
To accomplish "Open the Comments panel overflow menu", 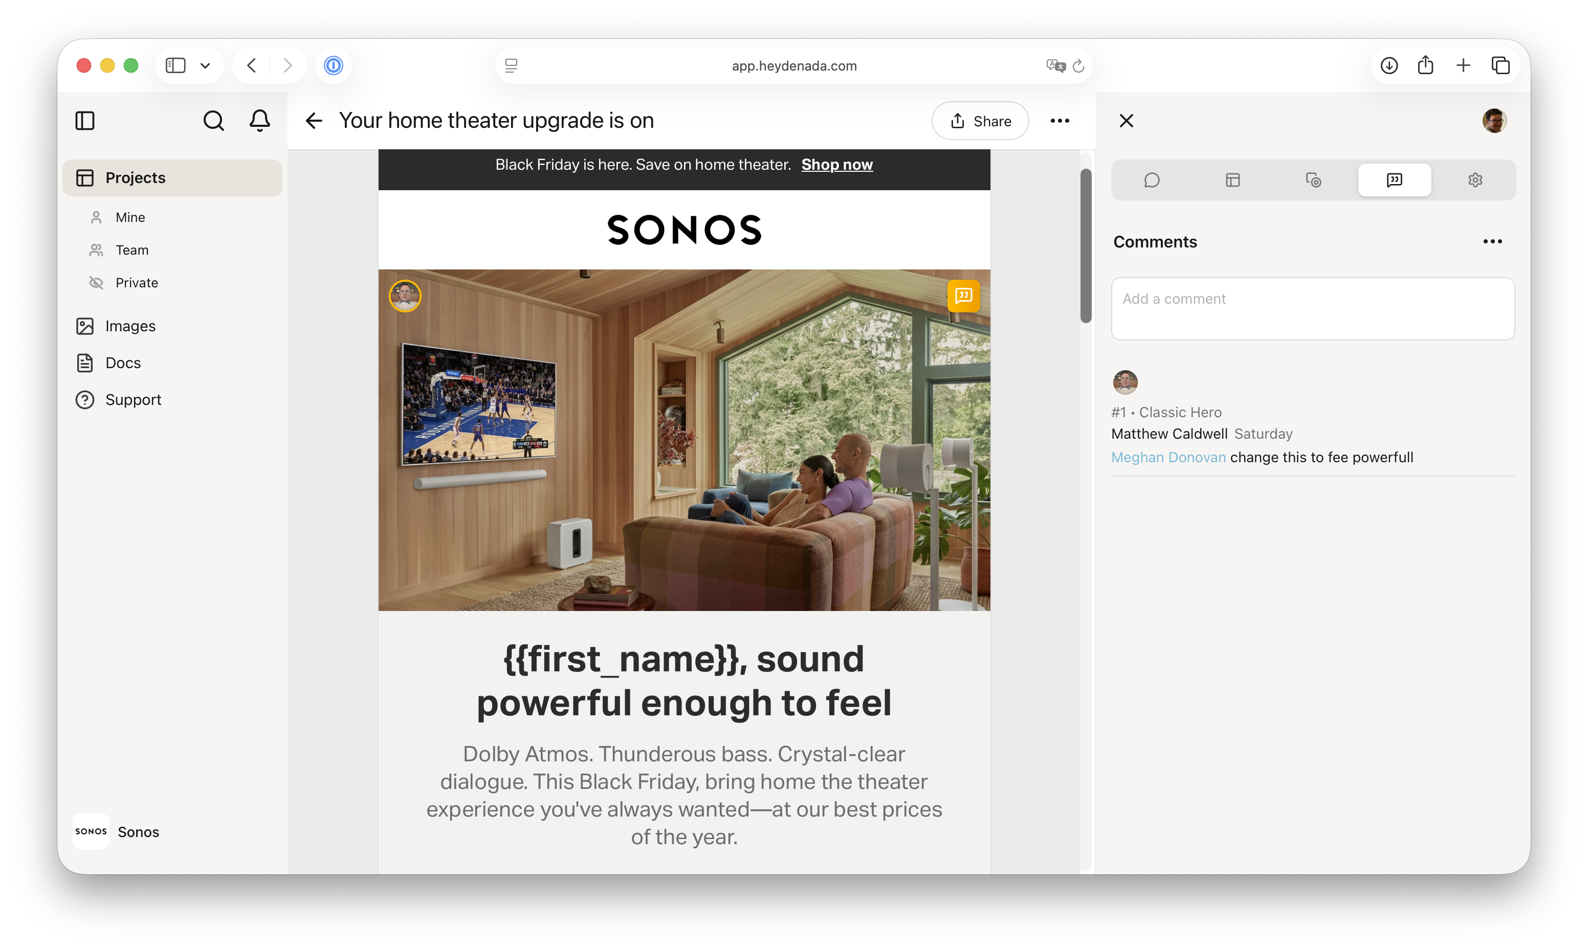I will pos(1493,241).
